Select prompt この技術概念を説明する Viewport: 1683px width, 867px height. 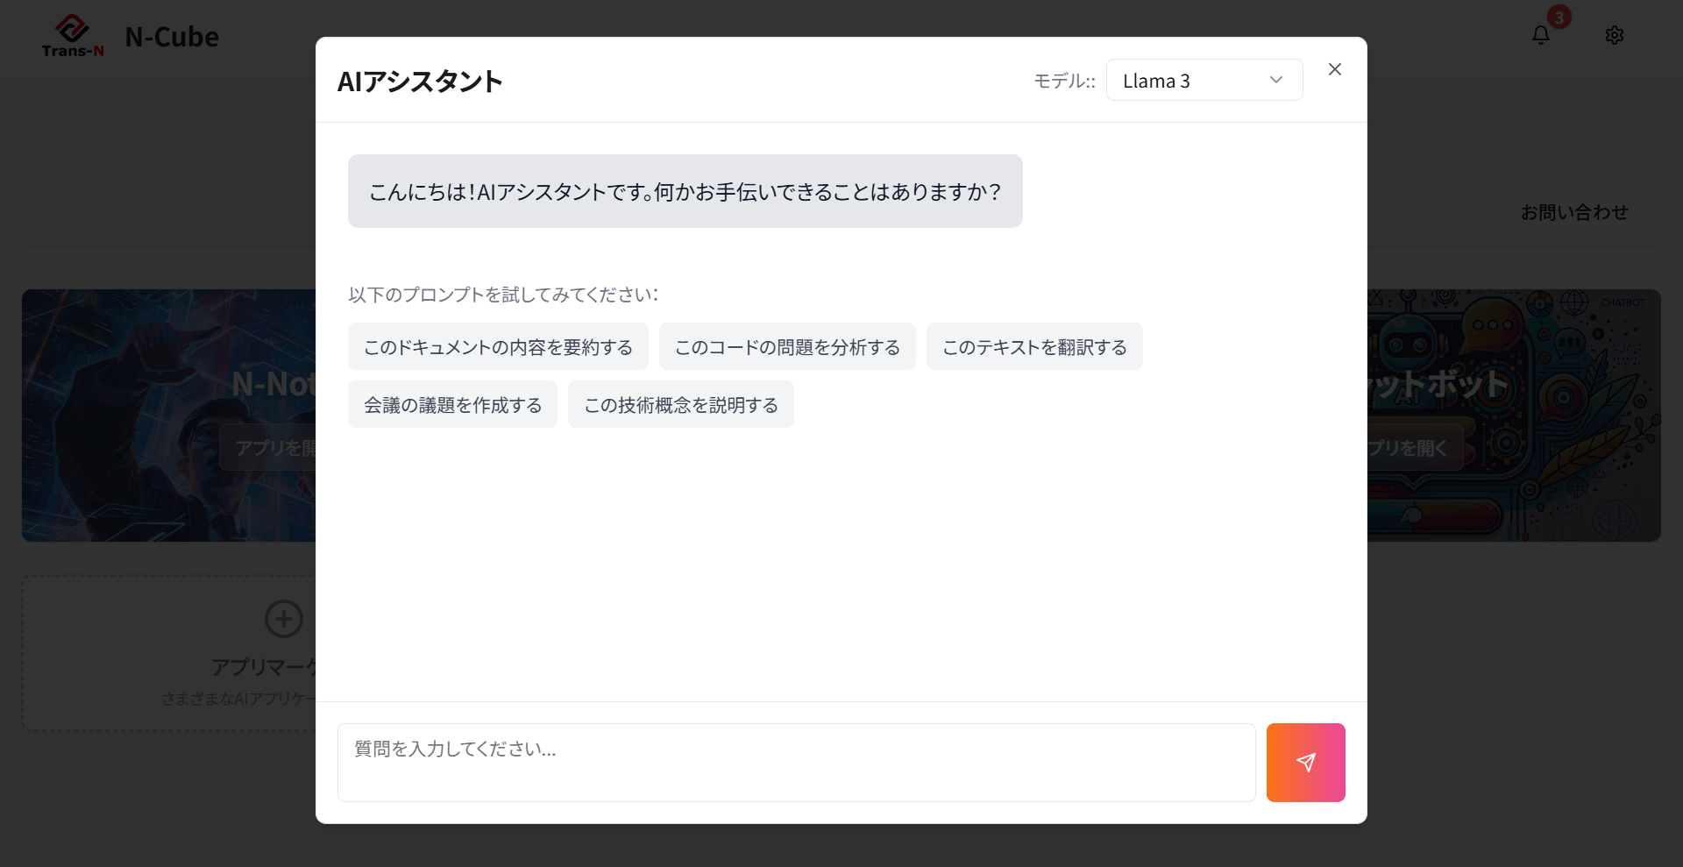pyautogui.click(x=680, y=405)
